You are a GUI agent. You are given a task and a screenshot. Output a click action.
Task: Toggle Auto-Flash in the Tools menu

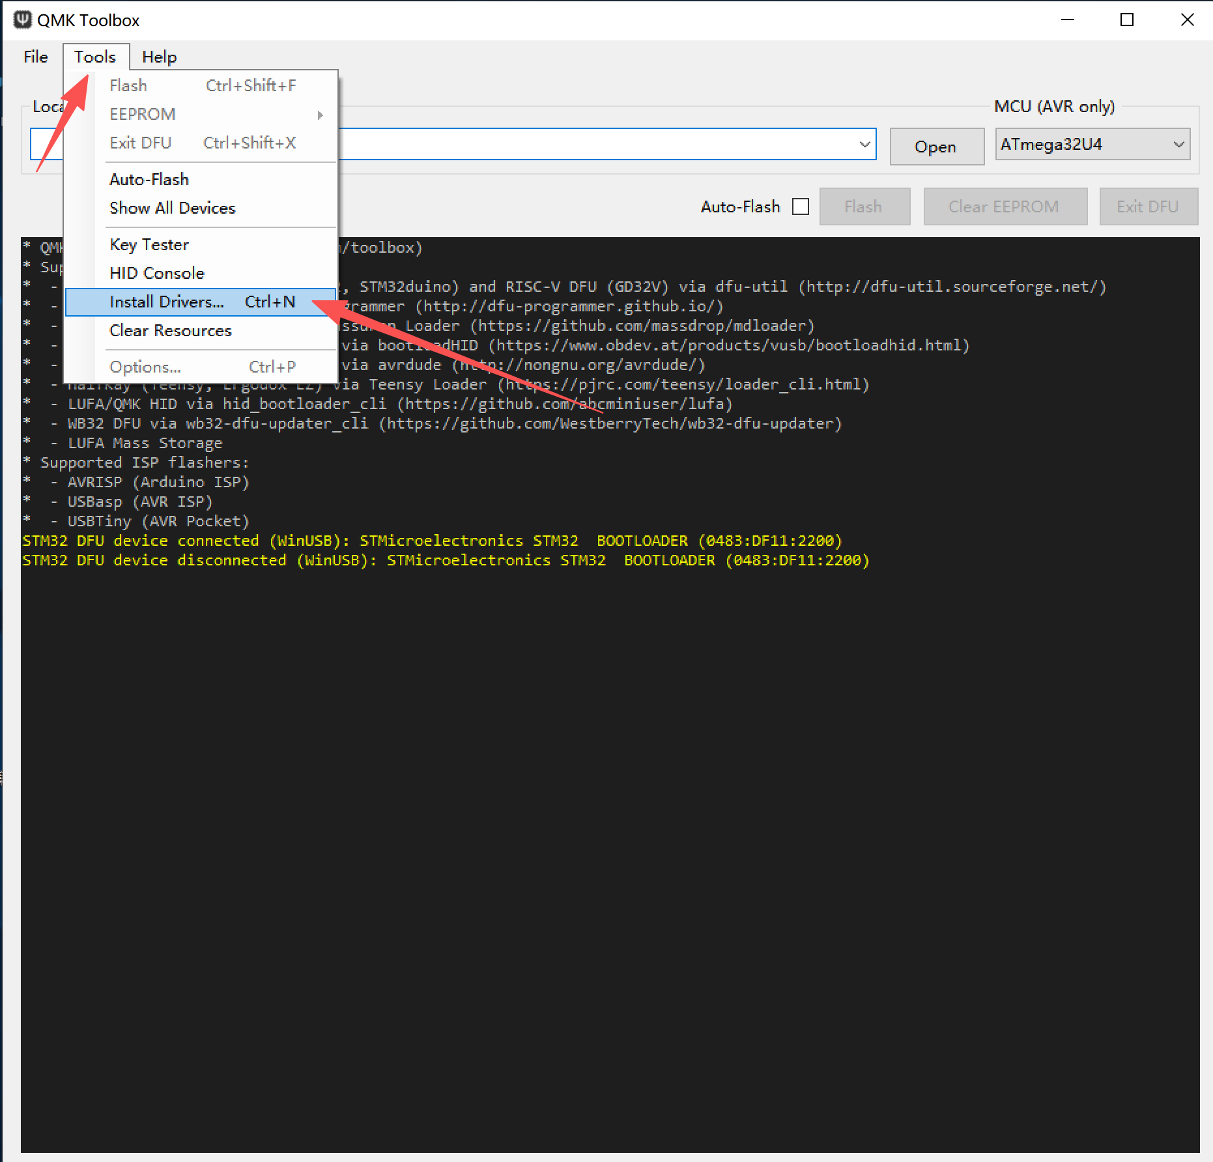coord(149,180)
